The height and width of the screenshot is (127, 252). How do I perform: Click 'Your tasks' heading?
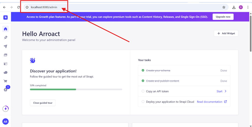coord(145,60)
